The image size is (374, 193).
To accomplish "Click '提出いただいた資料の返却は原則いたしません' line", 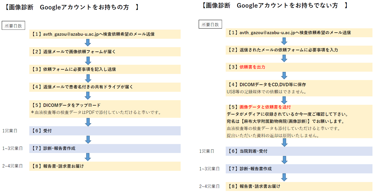I will point(273,135).
